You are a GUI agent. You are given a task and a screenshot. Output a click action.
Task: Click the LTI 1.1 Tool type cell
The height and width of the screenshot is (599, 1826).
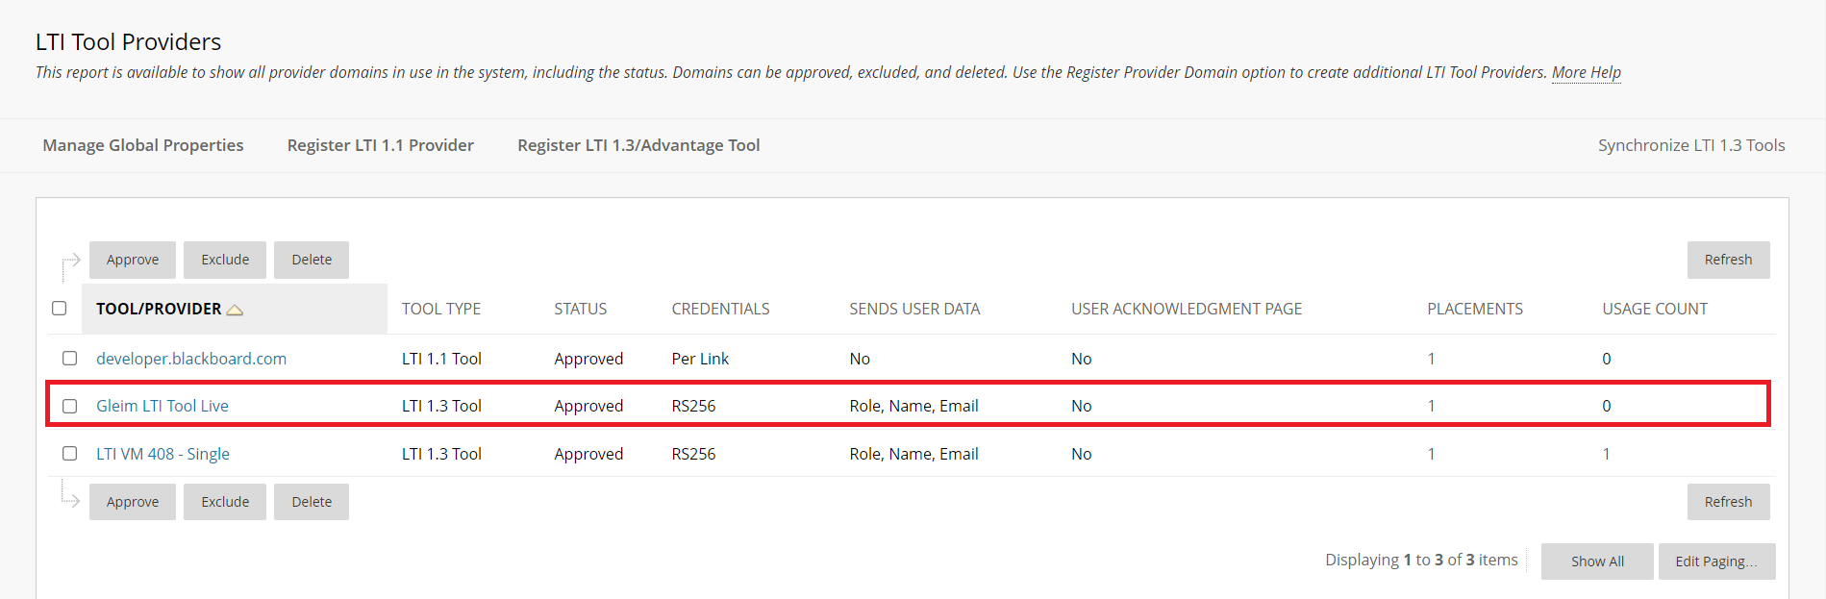[441, 359]
